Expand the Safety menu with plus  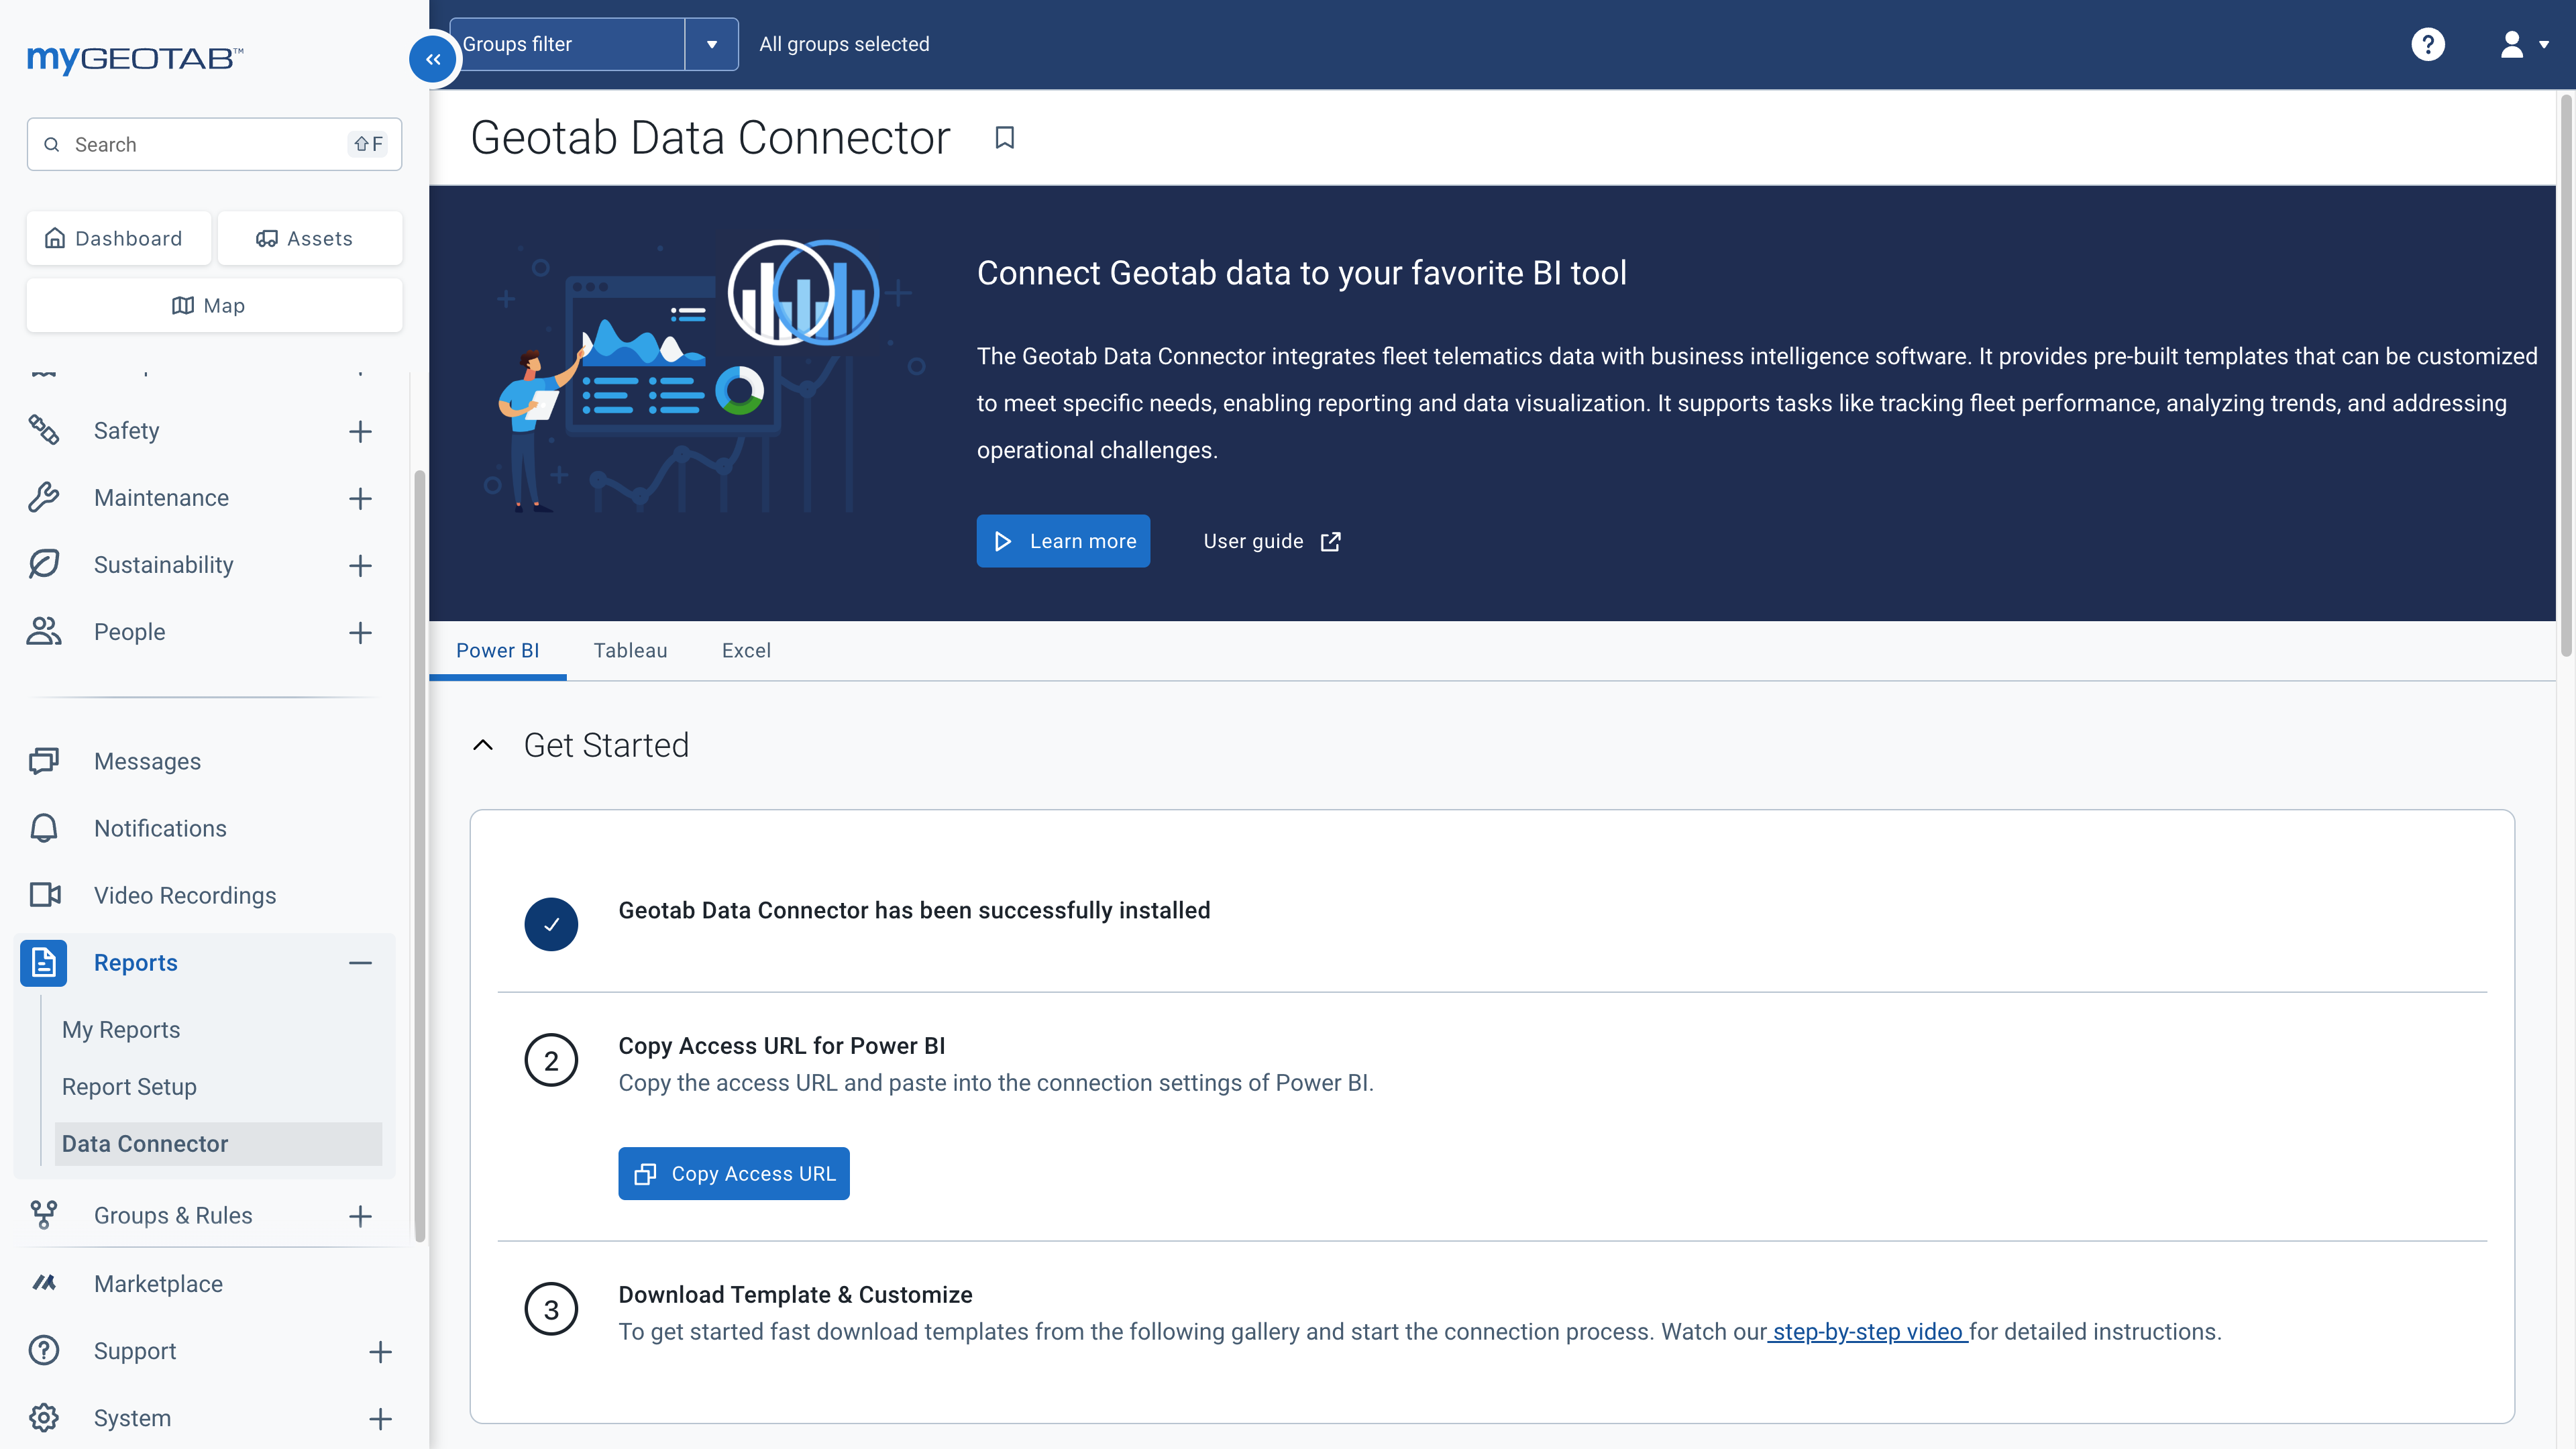360,431
